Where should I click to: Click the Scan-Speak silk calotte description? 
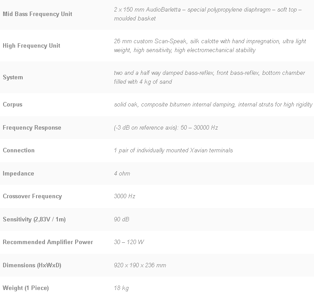(210, 45)
